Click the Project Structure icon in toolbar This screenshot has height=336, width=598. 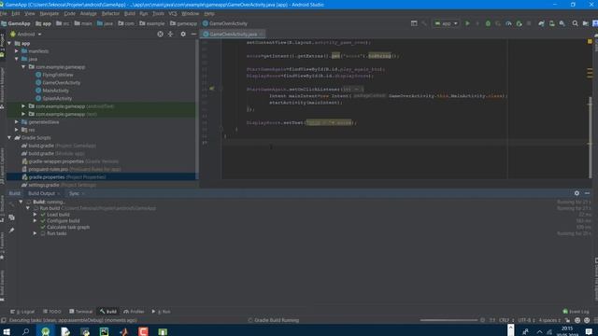[x=586, y=23]
